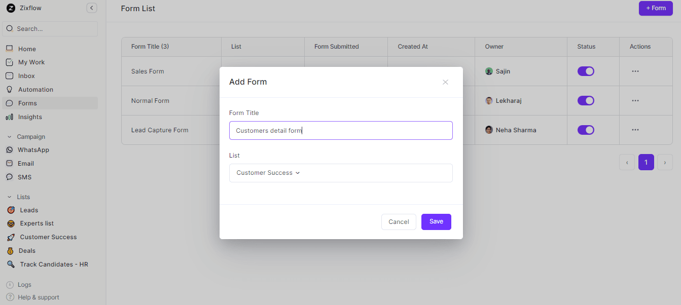The width and height of the screenshot is (681, 305).
Task: Close the Add Form dialog
Action: 445,82
